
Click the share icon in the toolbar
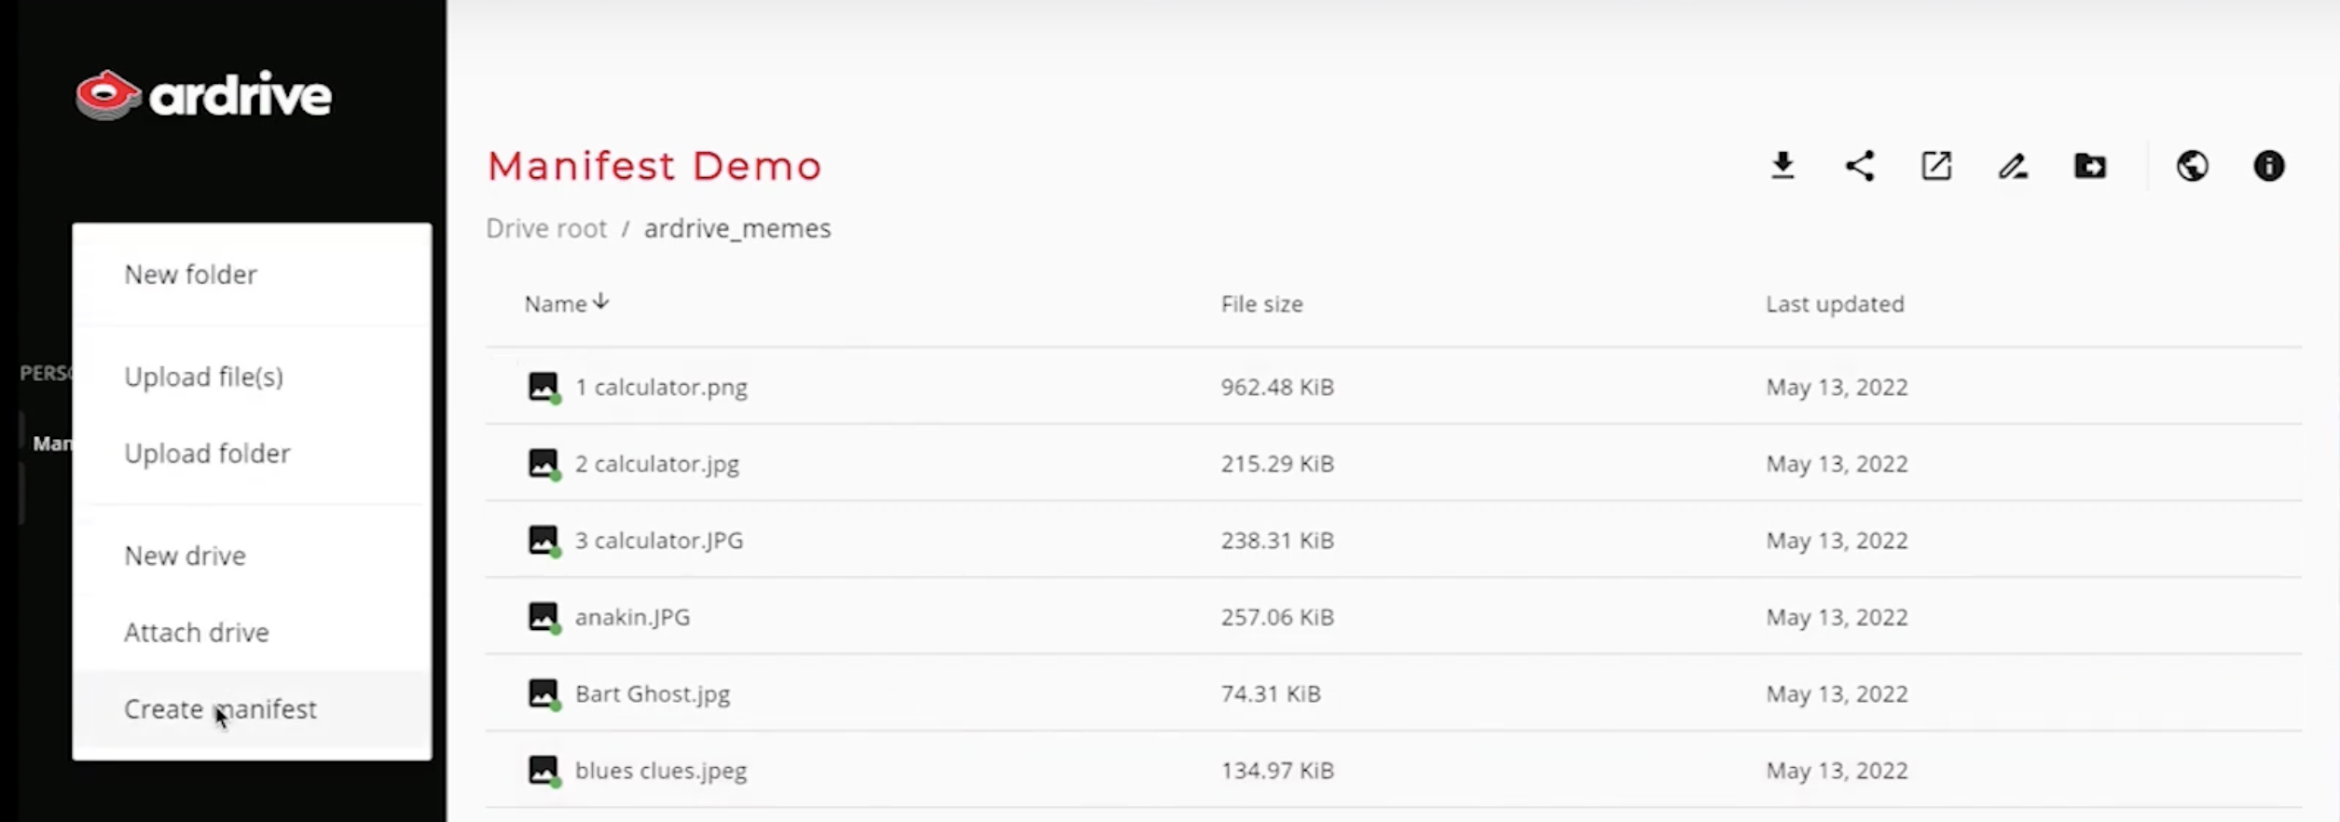[1860, 166]
